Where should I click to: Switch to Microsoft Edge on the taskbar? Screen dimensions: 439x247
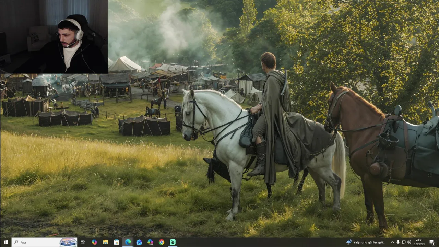(128, 242)
